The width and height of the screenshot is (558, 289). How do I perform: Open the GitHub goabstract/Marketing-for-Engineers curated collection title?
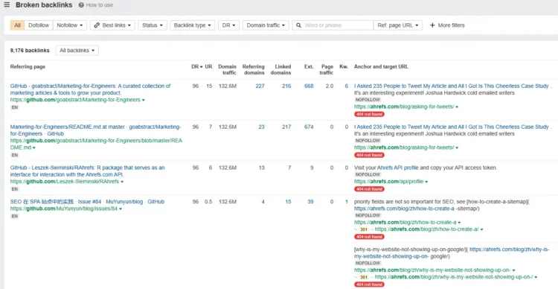tap(90, 89)
